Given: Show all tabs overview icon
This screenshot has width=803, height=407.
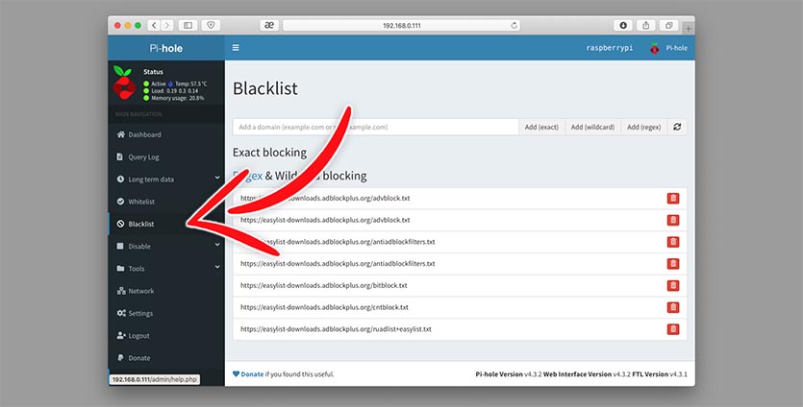Looking at the screenshot, I should point(668,25).
